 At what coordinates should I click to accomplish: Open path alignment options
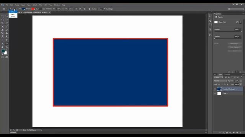click(x=80, y=9)
